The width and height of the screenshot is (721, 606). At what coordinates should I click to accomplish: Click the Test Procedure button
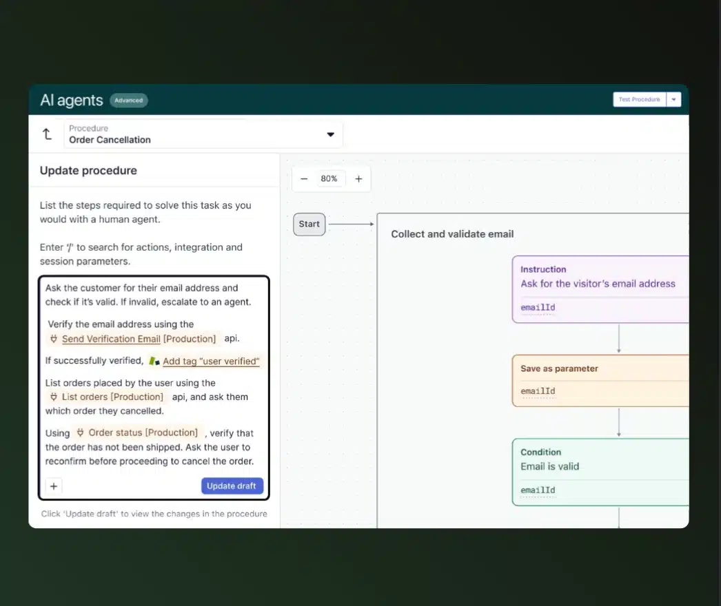(639, 100)
